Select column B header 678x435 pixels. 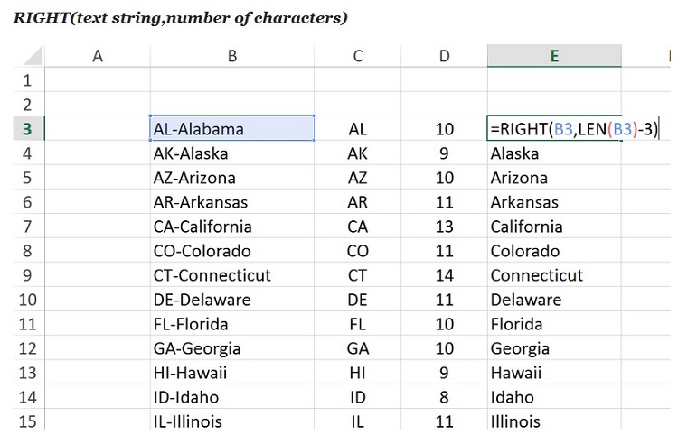pyautogui.click(x=232, y=56)
